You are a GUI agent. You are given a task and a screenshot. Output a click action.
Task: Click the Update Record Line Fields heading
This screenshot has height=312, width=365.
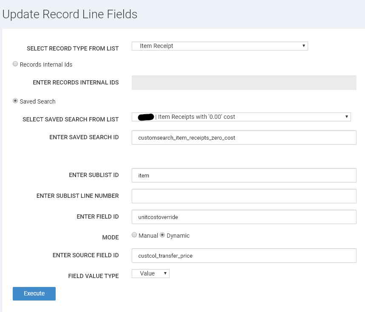(70, 14)
